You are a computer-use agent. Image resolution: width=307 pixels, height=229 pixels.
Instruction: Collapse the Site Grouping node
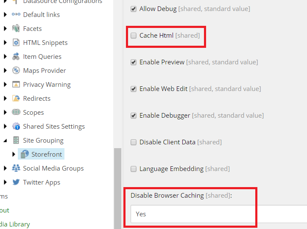(5, 141)
